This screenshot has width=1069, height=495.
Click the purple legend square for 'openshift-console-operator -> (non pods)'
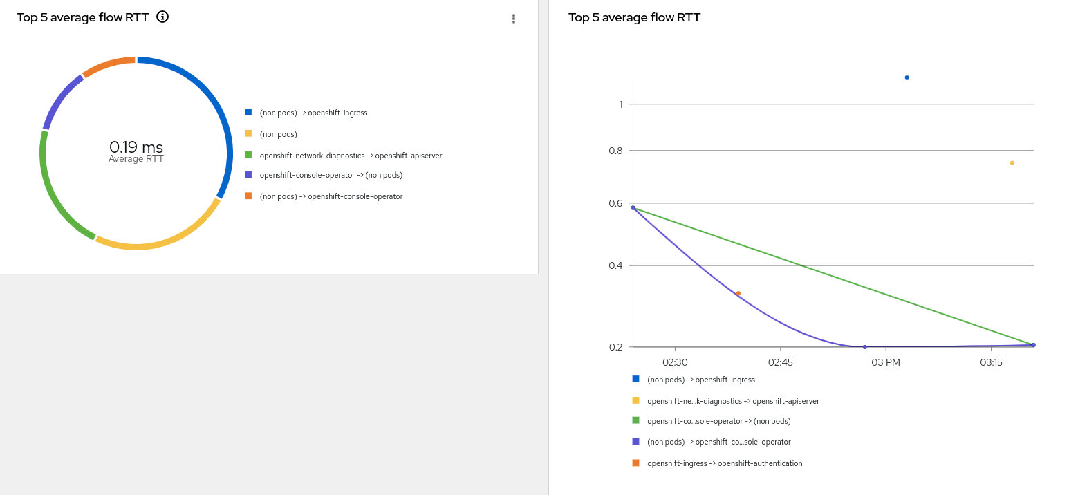pos(248,175)
